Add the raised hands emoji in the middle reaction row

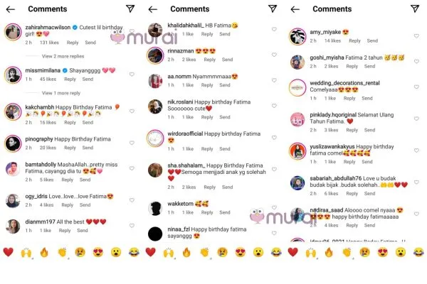pyautogui.click(x=169, y=253)
